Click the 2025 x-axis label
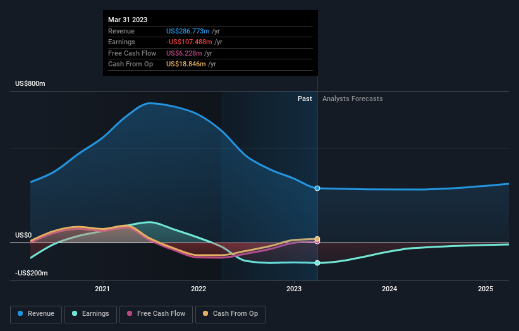The image size is (519, 331). tap(485, 289)
